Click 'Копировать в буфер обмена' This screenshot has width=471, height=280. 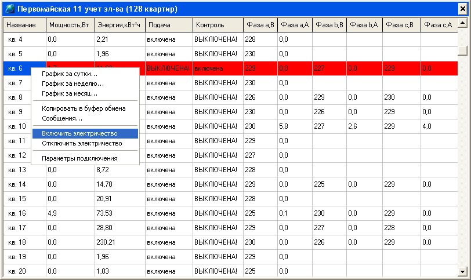tap(84, 108)
